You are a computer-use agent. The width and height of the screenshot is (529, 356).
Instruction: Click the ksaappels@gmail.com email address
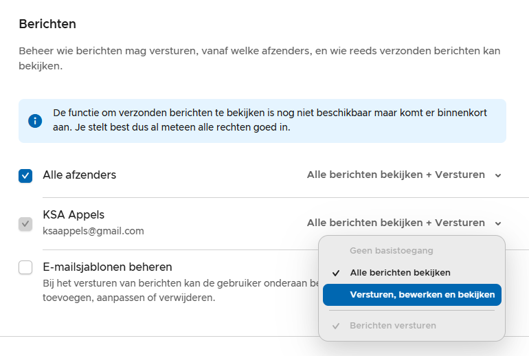[x=93, y=231]
